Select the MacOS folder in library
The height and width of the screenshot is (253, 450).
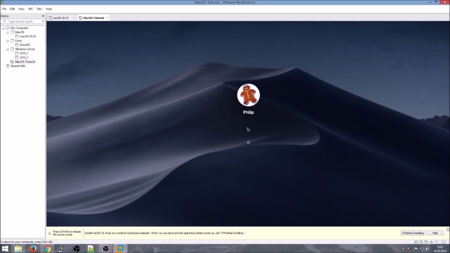(x=20, y=32)
